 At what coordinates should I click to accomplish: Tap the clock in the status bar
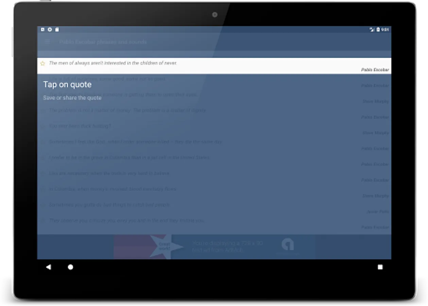click(x=385, y=30)
